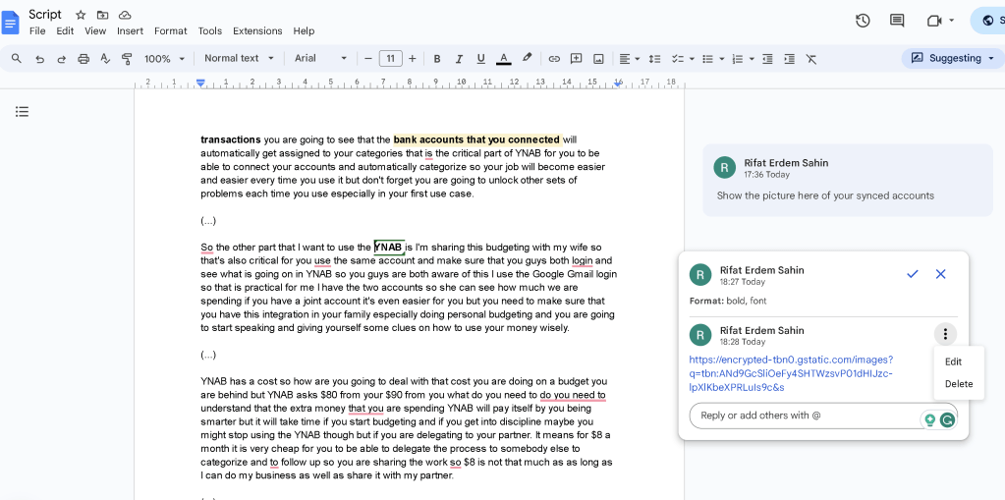Screen dimensions: 1005x500
Task: Add a comment from toolbar
Action: tap(577, 58)
